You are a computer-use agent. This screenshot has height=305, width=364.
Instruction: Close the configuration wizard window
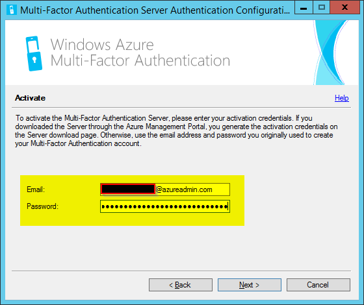(344, 8)
